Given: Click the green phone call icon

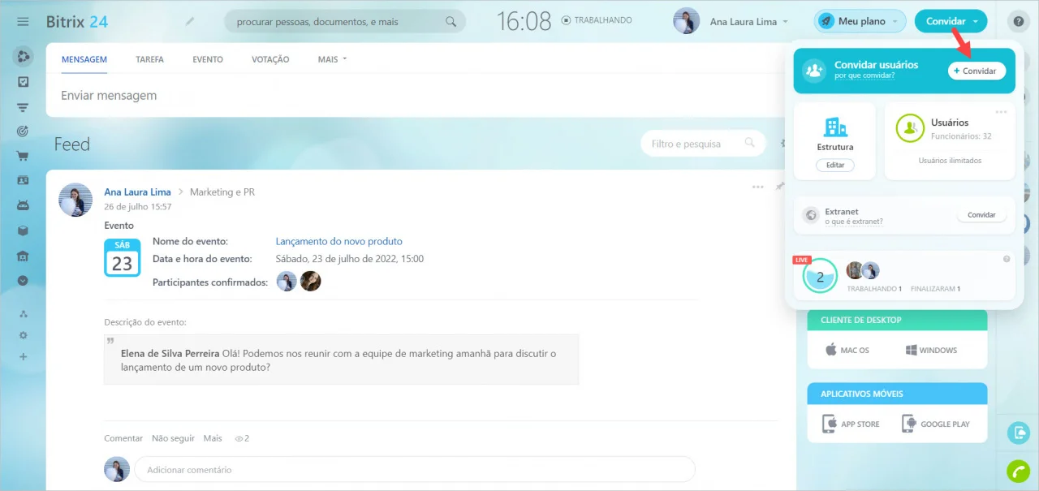Looking at the screenshot, I should click(x=1018, y=471).
